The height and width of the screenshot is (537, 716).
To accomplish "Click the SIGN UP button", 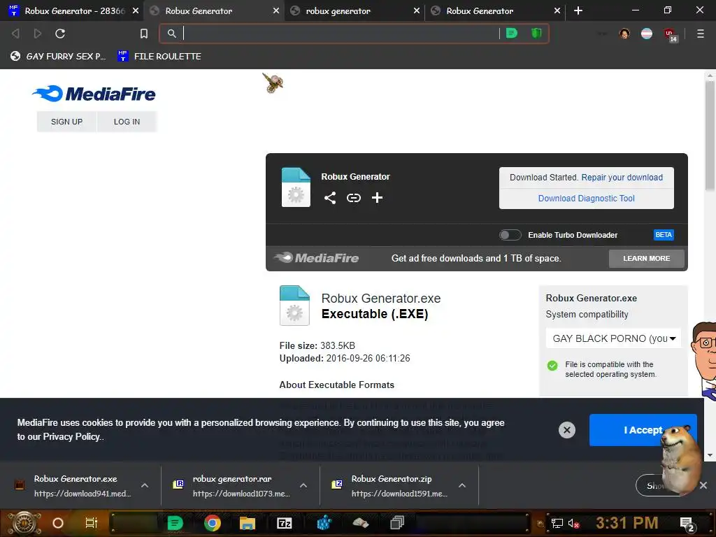I will pos(66,122).
